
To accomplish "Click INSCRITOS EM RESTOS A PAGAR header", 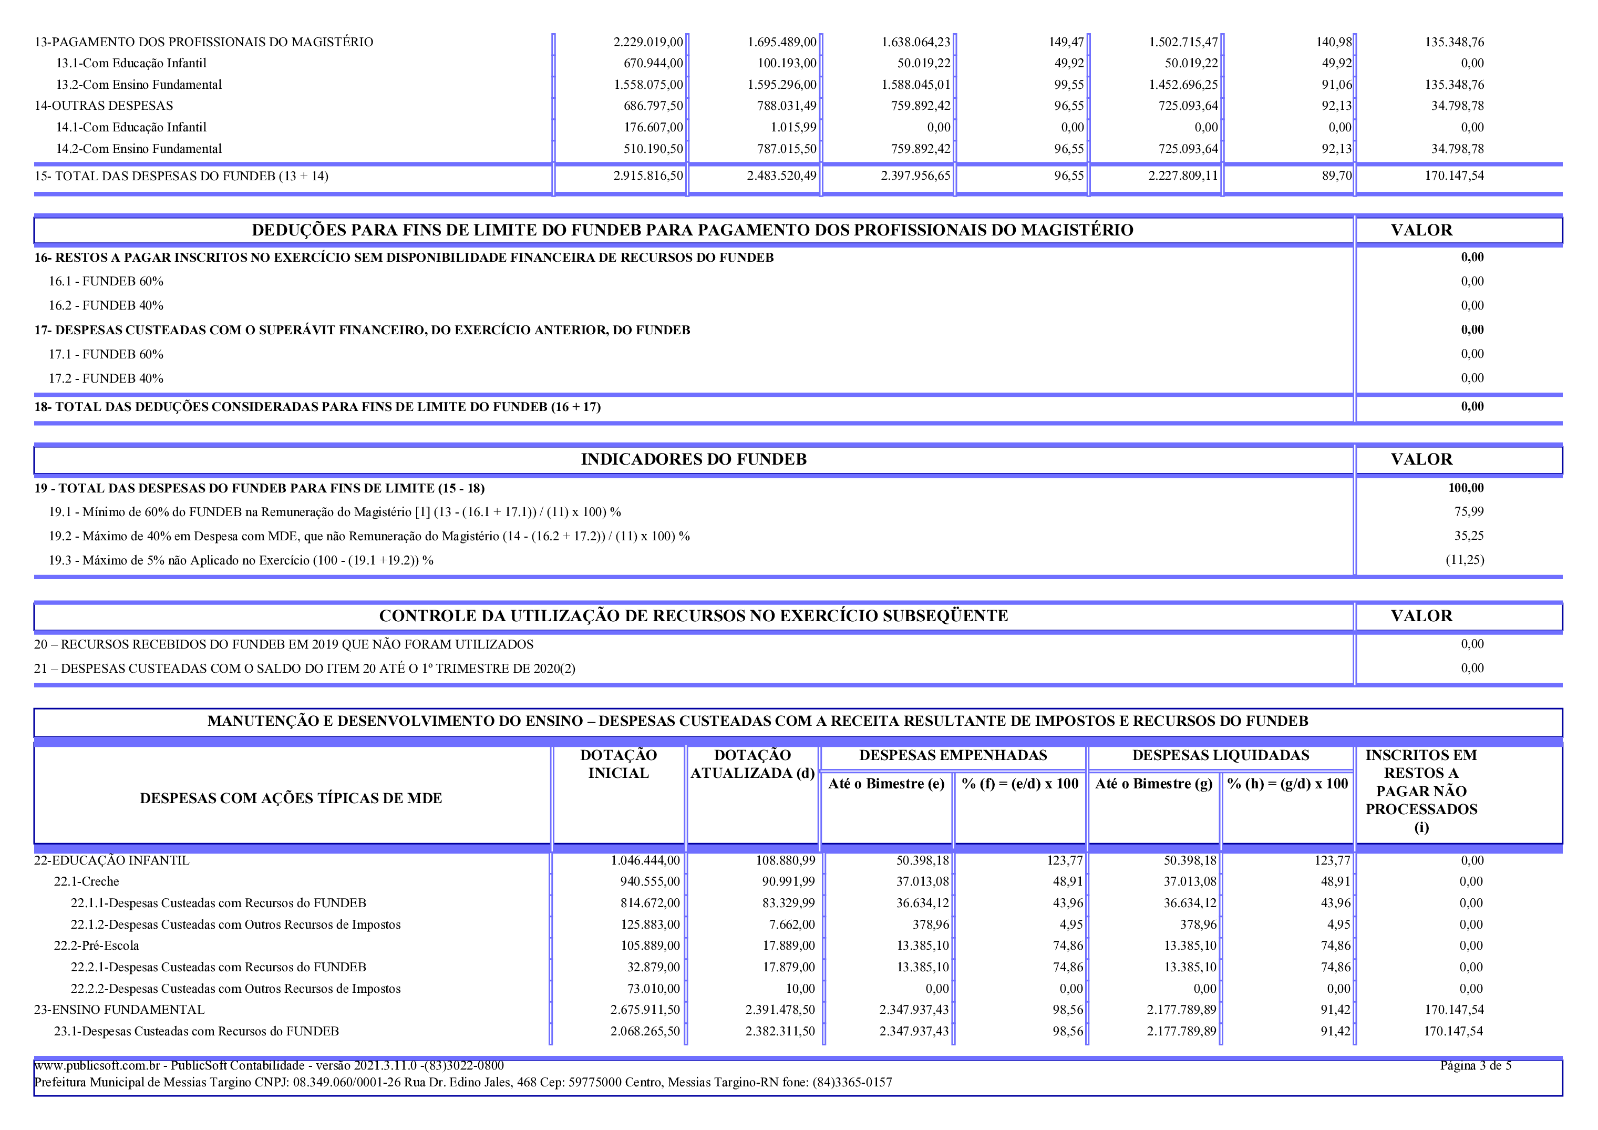I will [x=1420, y=791].
